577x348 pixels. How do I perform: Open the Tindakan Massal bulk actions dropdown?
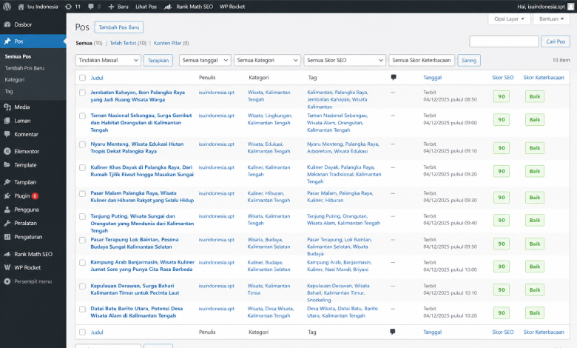point(108,60)
